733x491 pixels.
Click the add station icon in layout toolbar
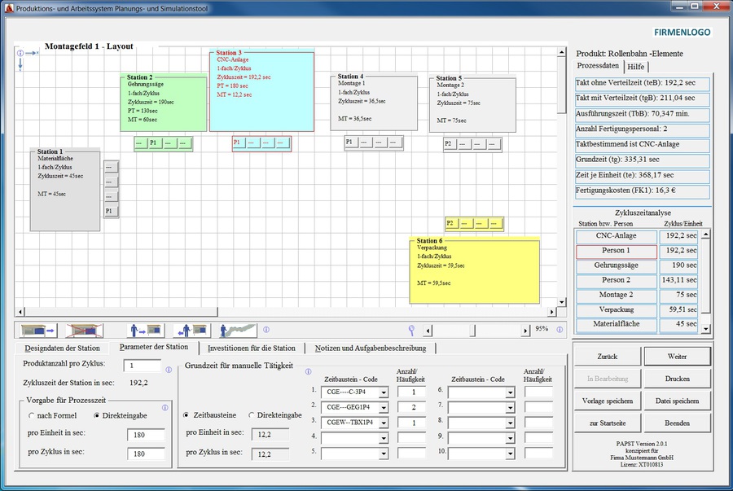point(38,331)
